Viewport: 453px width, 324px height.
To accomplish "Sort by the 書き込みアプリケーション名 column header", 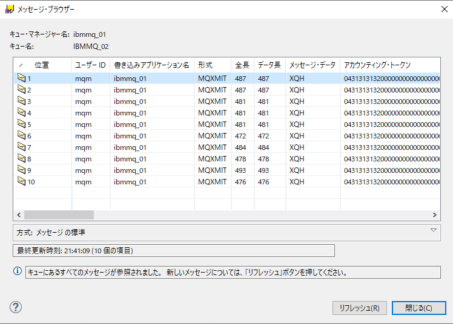I will tap(152, 65).
